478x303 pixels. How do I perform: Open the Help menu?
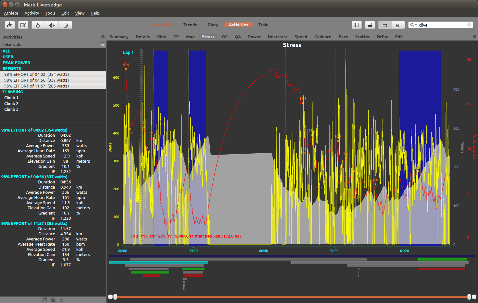95,13
